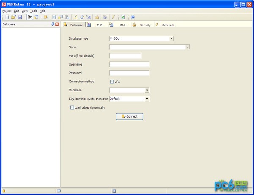Switch to the PHP tab

click(97, 25)
